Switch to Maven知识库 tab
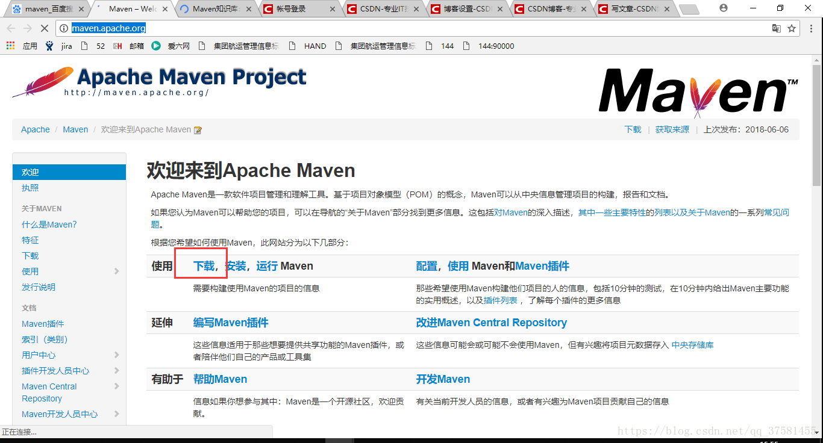The image size is (823, 443). pos(216,9)
